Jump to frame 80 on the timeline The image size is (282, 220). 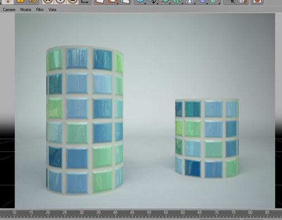pos(250,212)
